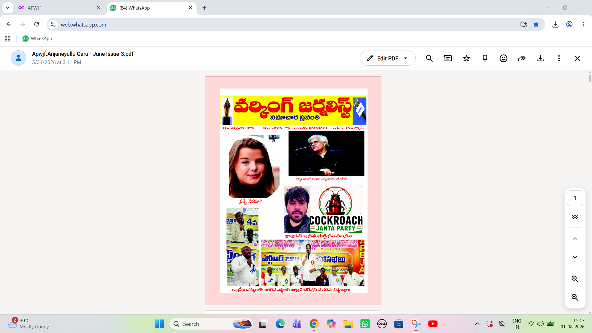Open the weather widget showing 30°C
The width and height of the screenshot is (592, 333).
(x=28, y=324)
